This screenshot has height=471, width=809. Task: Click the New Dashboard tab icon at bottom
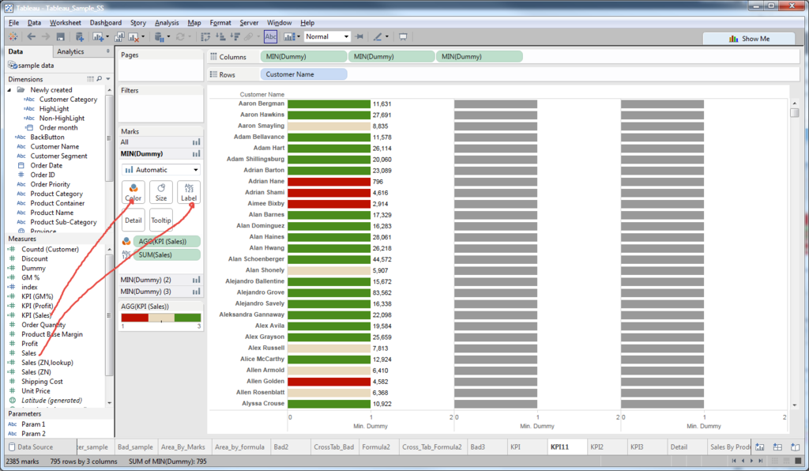[777, 447]
